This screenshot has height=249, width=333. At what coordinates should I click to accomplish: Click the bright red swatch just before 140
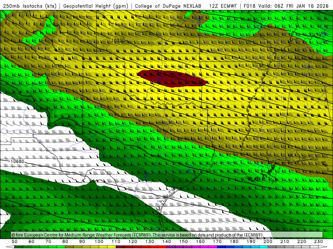162,247
